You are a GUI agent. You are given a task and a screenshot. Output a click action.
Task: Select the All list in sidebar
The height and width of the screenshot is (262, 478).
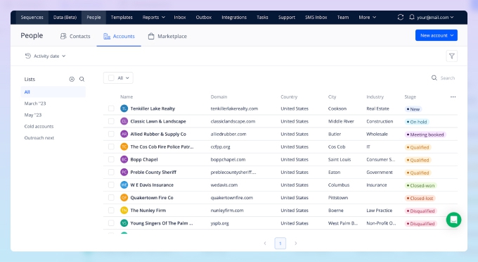pyautogui.click(x=53, y=92)
